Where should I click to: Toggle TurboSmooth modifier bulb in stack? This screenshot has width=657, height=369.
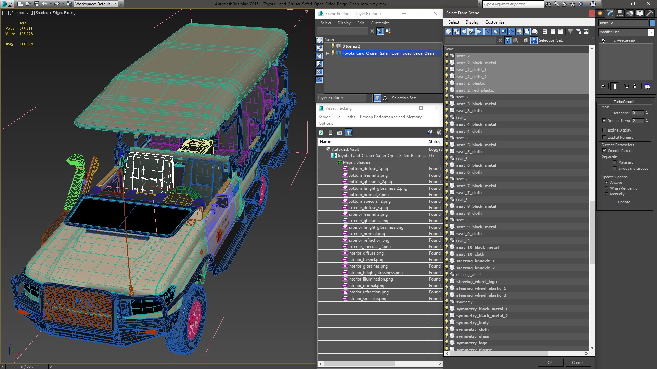pyautogui.click(x=603, y=41)
